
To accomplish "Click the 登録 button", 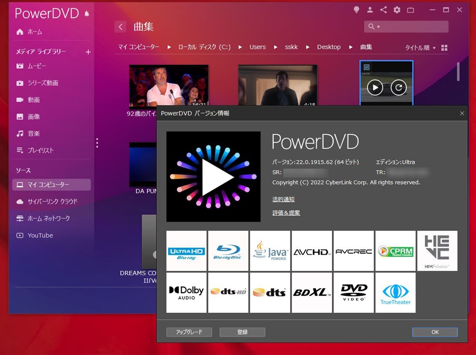I will 242,332.
